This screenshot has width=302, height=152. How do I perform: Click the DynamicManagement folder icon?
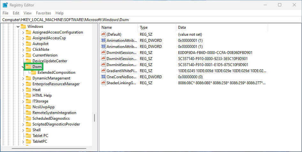[x=28, y=78]
